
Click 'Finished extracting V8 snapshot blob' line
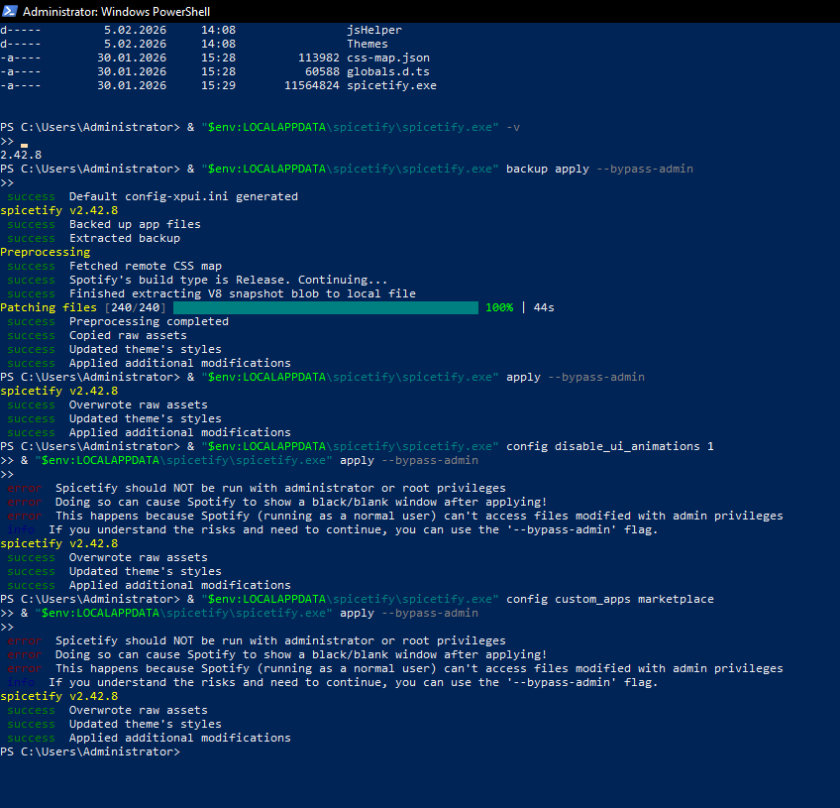coord(242,293)
